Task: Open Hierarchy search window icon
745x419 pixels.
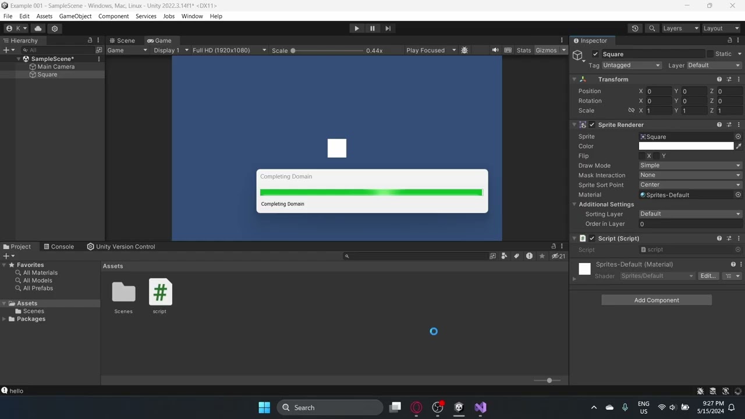Action: point(98,50)
